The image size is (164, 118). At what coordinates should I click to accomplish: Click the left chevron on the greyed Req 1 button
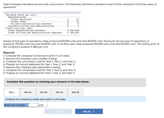tap(54, 111)
